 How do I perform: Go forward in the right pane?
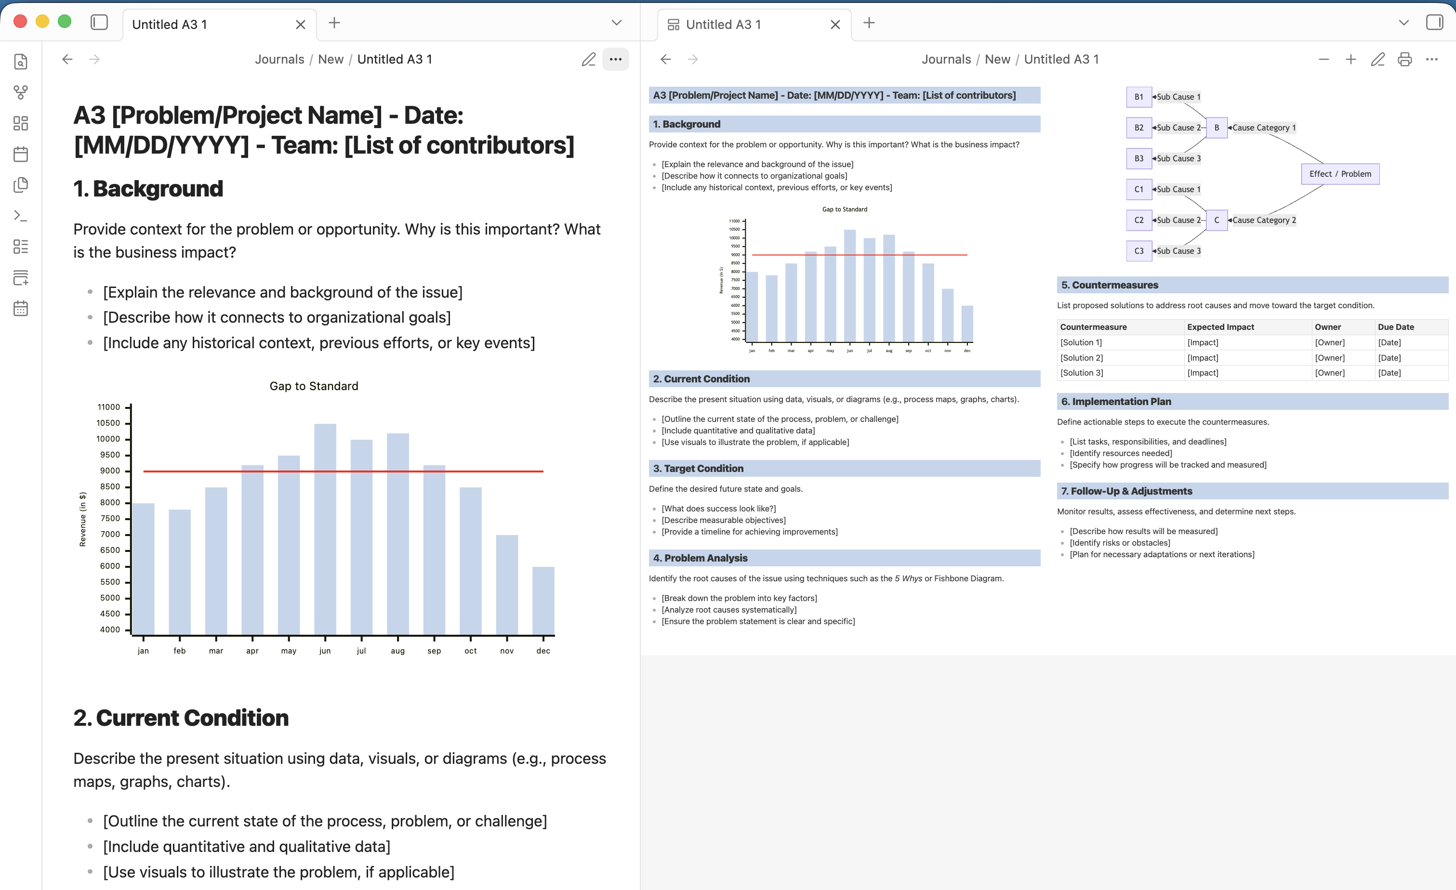point(693,59)
